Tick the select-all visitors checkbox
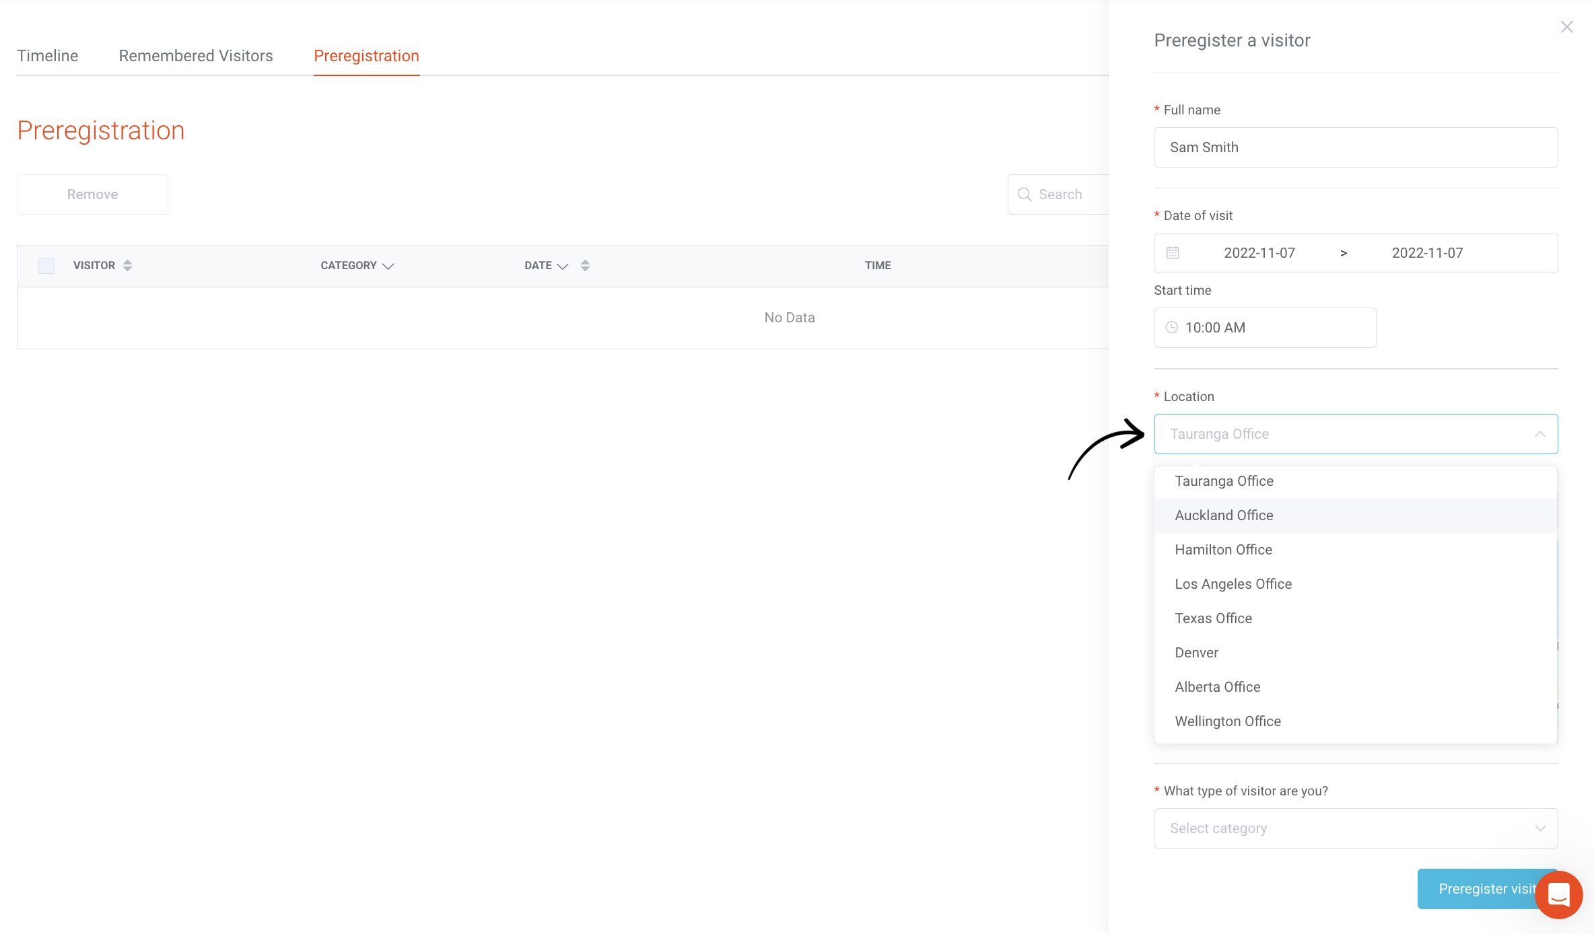 46,266
